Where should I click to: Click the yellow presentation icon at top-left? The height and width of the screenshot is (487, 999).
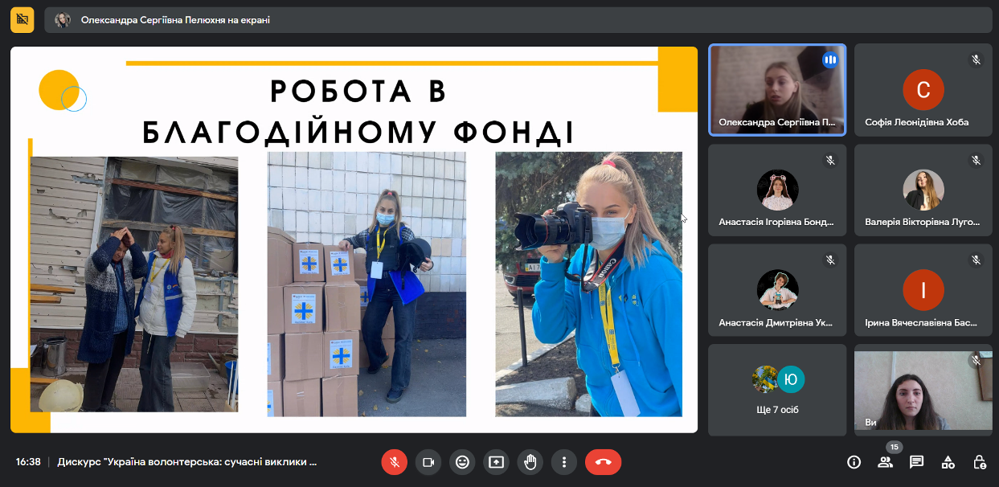[x=22, y=19]
